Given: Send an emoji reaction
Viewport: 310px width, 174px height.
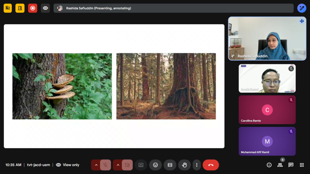Looking at the screenshot, I should click(x=155, y=165).
